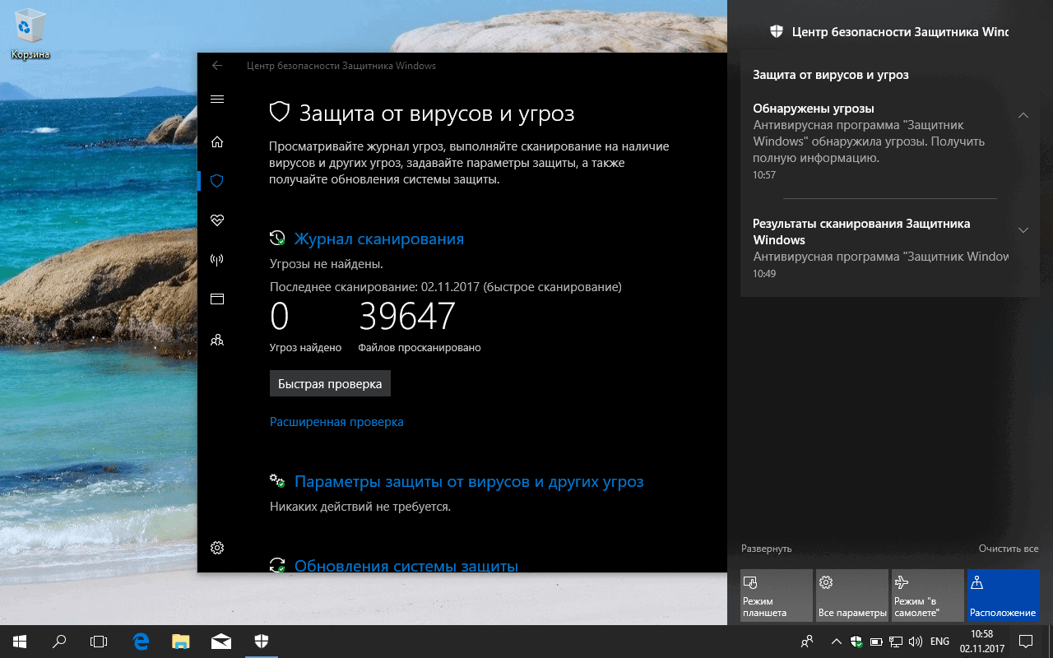Open Defender settings via gear icon
This screenshot has height=658, width=1053.
point(216,547)
